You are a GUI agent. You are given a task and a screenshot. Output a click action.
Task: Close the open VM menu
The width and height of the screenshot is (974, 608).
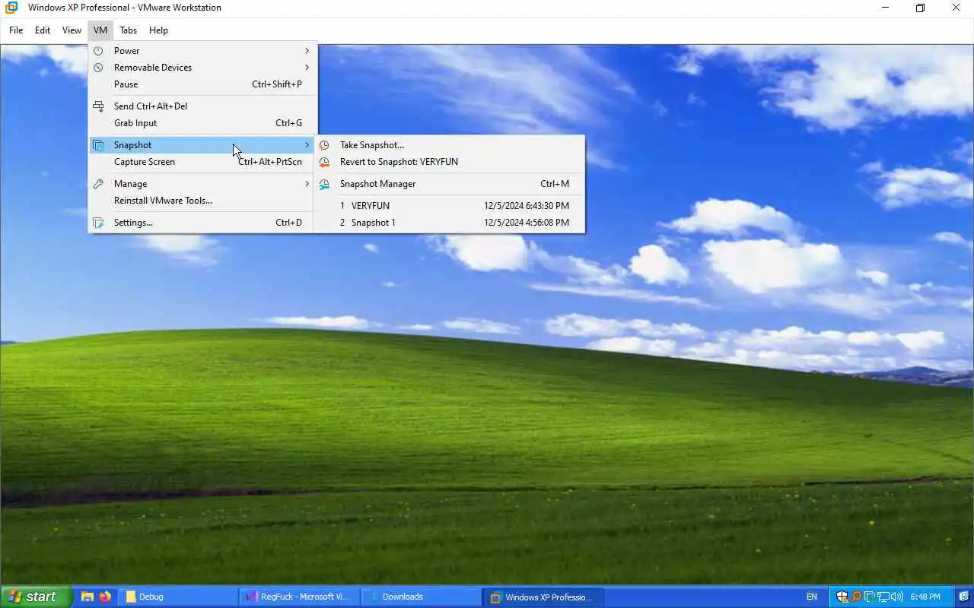100,30
